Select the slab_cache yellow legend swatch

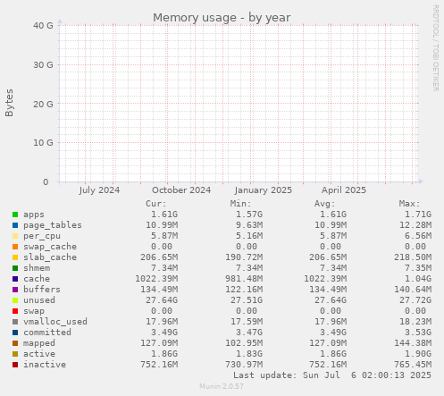(15, 257)
